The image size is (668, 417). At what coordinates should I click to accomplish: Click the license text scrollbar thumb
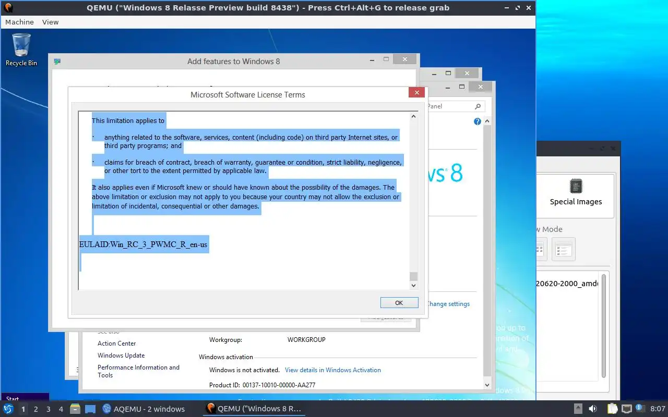coord(413,277)
